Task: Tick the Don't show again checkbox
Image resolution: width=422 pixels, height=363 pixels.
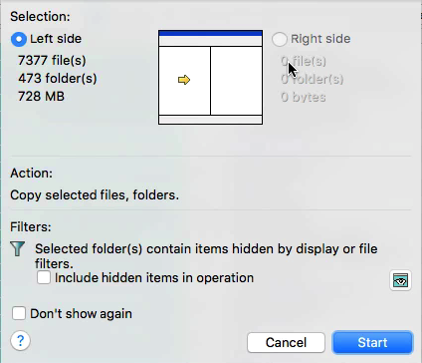Action: tap(19, 313)
